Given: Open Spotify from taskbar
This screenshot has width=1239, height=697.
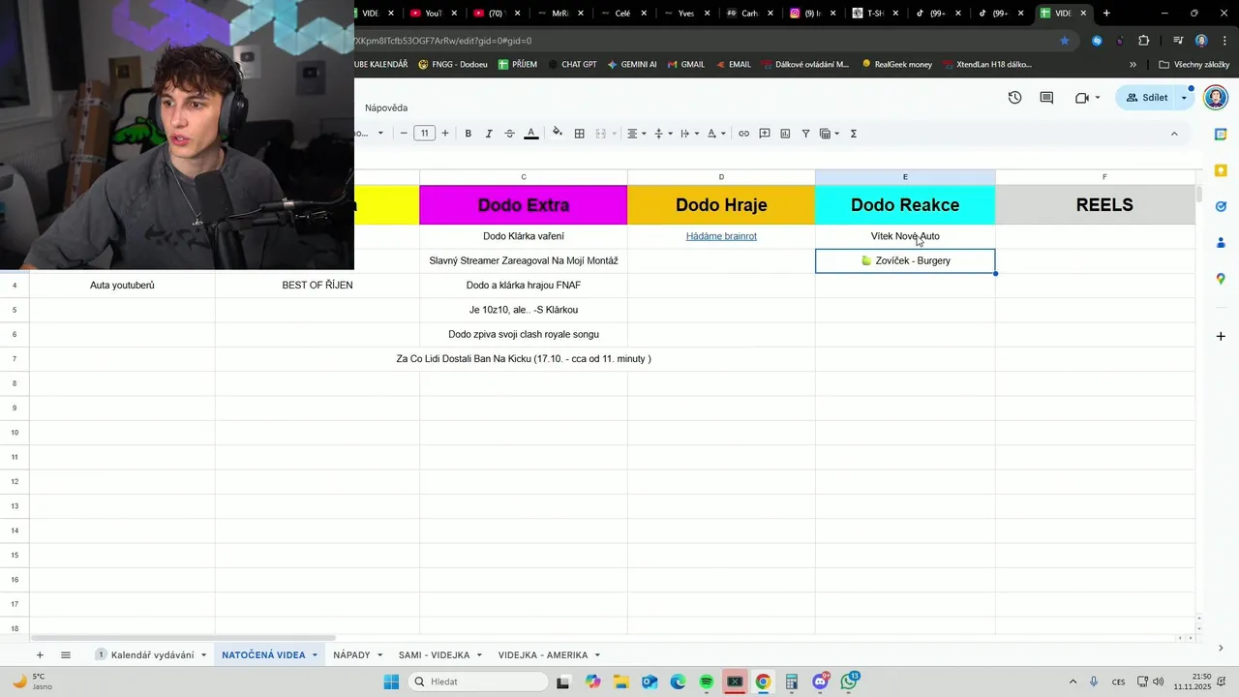Looking at the screenshot, I should click(707, 682).
